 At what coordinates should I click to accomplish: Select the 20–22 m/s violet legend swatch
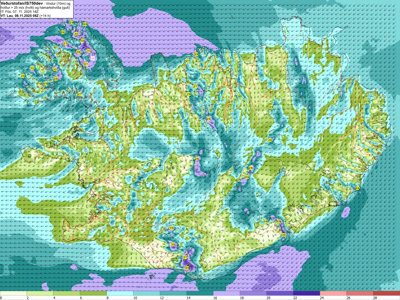[x=280, y=293]
